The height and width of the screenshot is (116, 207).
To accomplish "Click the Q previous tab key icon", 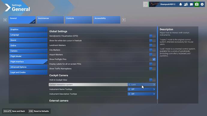I will [5, 20].
